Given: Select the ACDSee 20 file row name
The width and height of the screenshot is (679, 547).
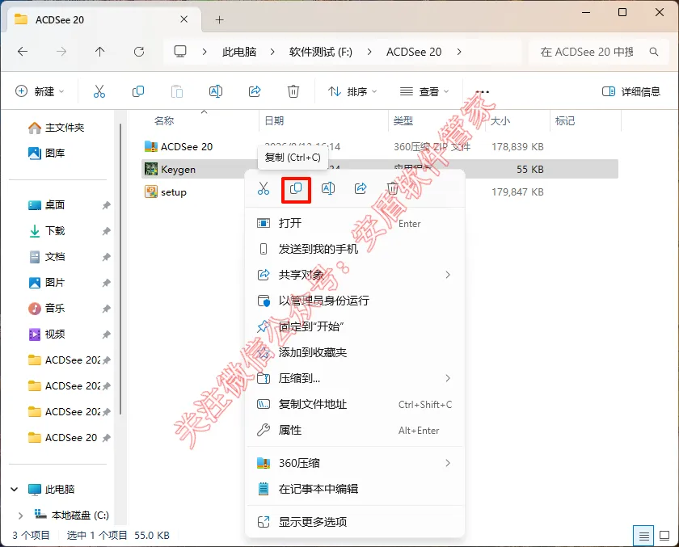Looking at the screenshot, I should (187, 147).
